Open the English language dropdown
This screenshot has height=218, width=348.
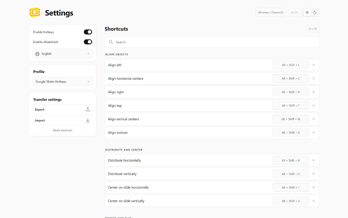click(x=63, y=54)
